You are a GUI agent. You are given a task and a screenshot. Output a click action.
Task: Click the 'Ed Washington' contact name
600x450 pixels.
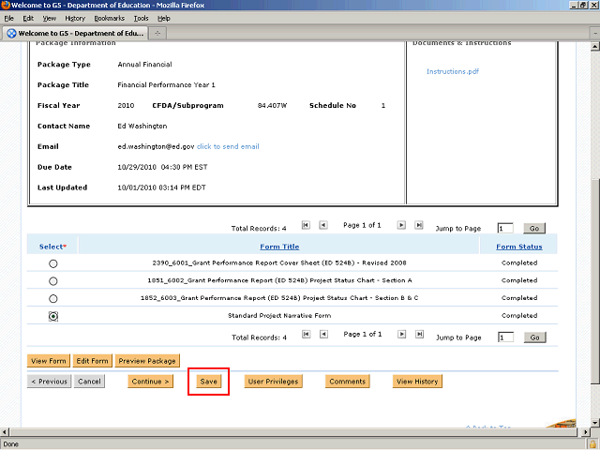pos(142,127)
